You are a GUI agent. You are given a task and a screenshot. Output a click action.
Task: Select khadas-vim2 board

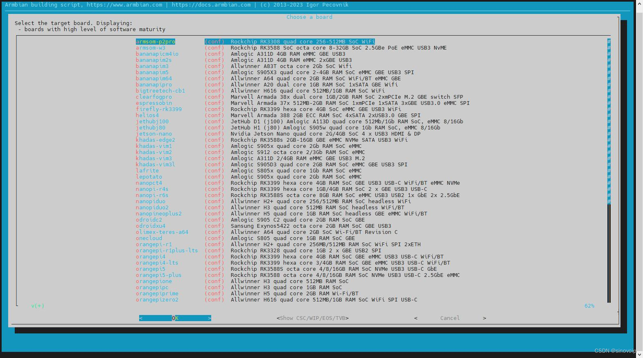click(250, 152)
